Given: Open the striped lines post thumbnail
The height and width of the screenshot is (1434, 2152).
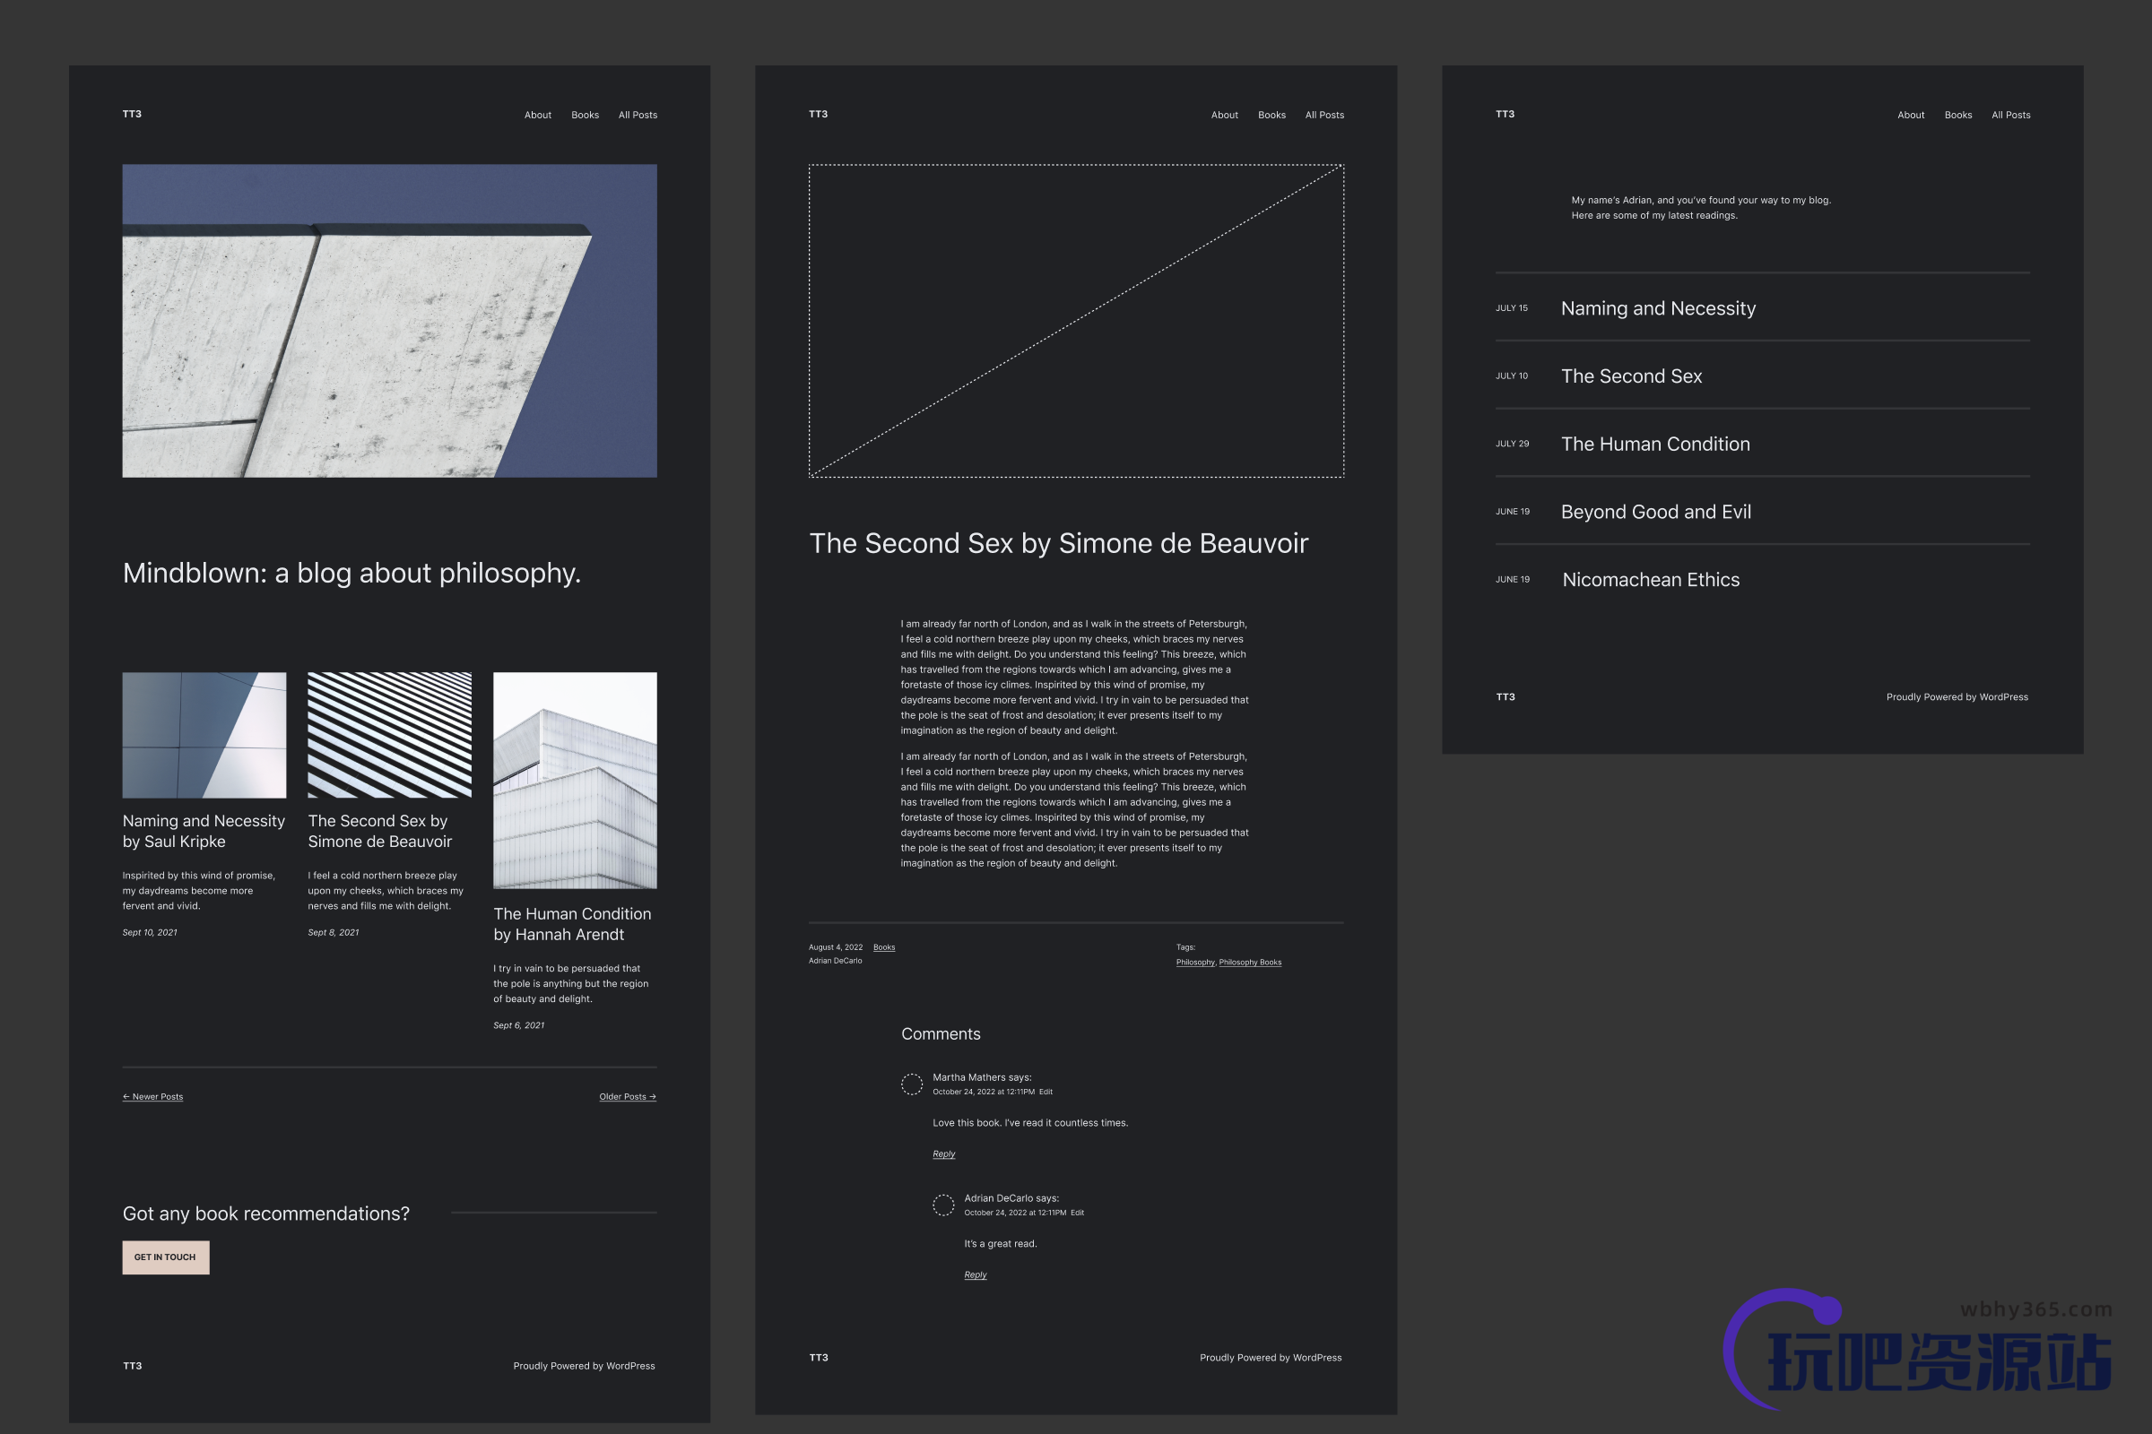Looking at the screenshot, I should click(x=390, y=735).
